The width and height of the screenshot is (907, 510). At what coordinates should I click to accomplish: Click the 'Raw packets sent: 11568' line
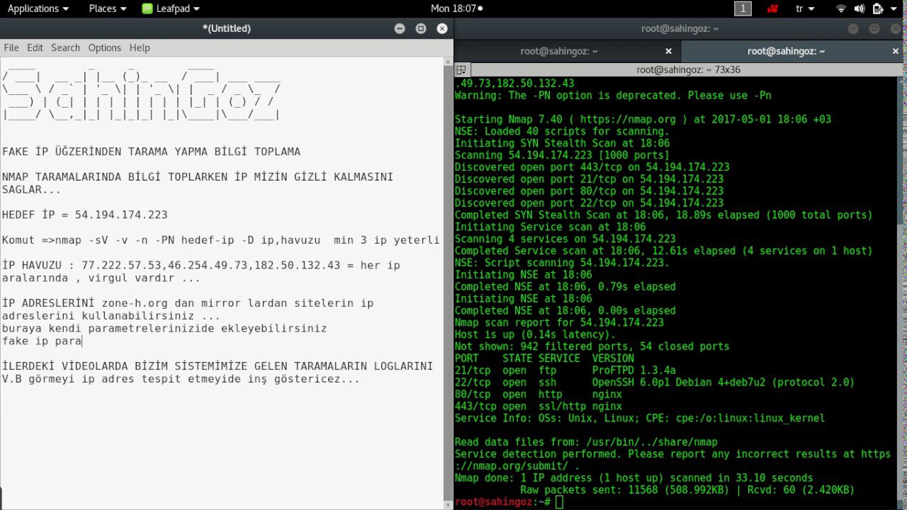pyautogui.click(x=687, y=490)
